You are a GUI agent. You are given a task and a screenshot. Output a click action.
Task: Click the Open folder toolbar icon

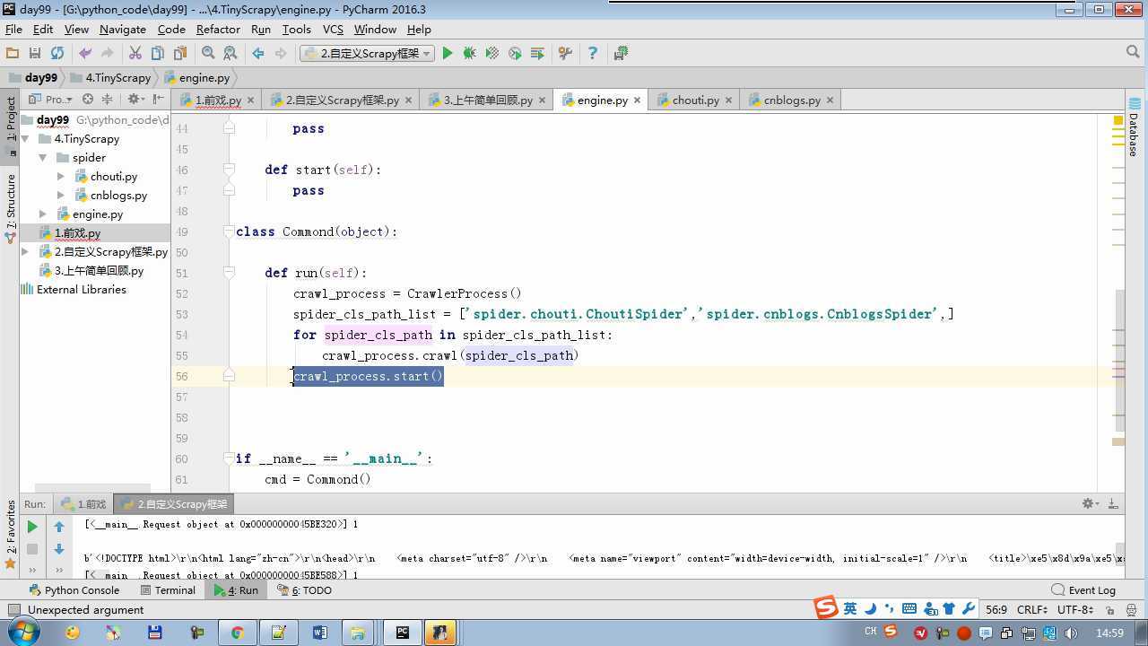[x=13, y=54]
